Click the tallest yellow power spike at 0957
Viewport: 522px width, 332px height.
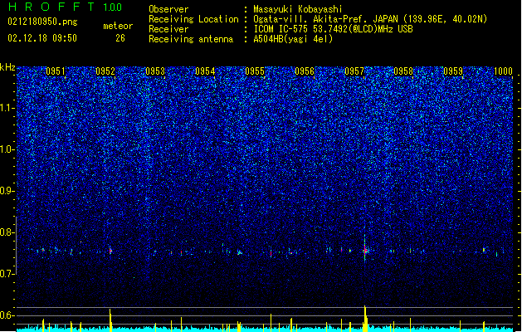pos(365,318)
